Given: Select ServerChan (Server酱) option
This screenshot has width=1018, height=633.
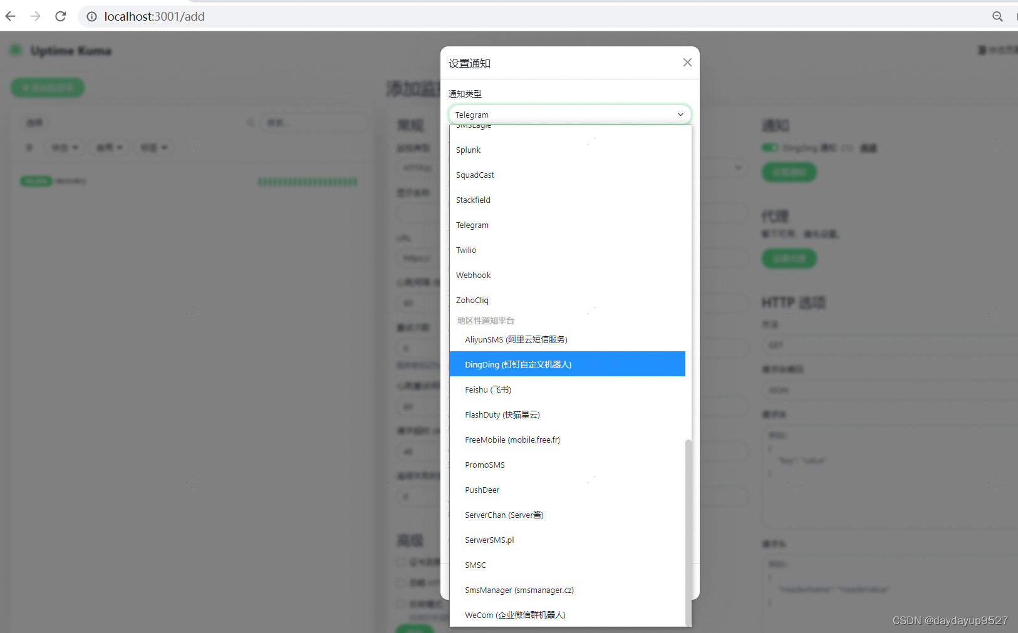Looking at the screenshot, I should pyautogui.click(x=567, y=515).
